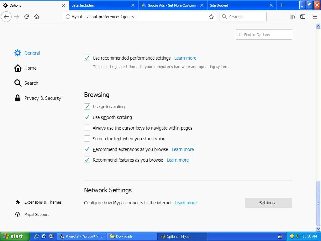Open the hamburger application menu
This screenshot has height=241, width=321.
click(315, 17)
